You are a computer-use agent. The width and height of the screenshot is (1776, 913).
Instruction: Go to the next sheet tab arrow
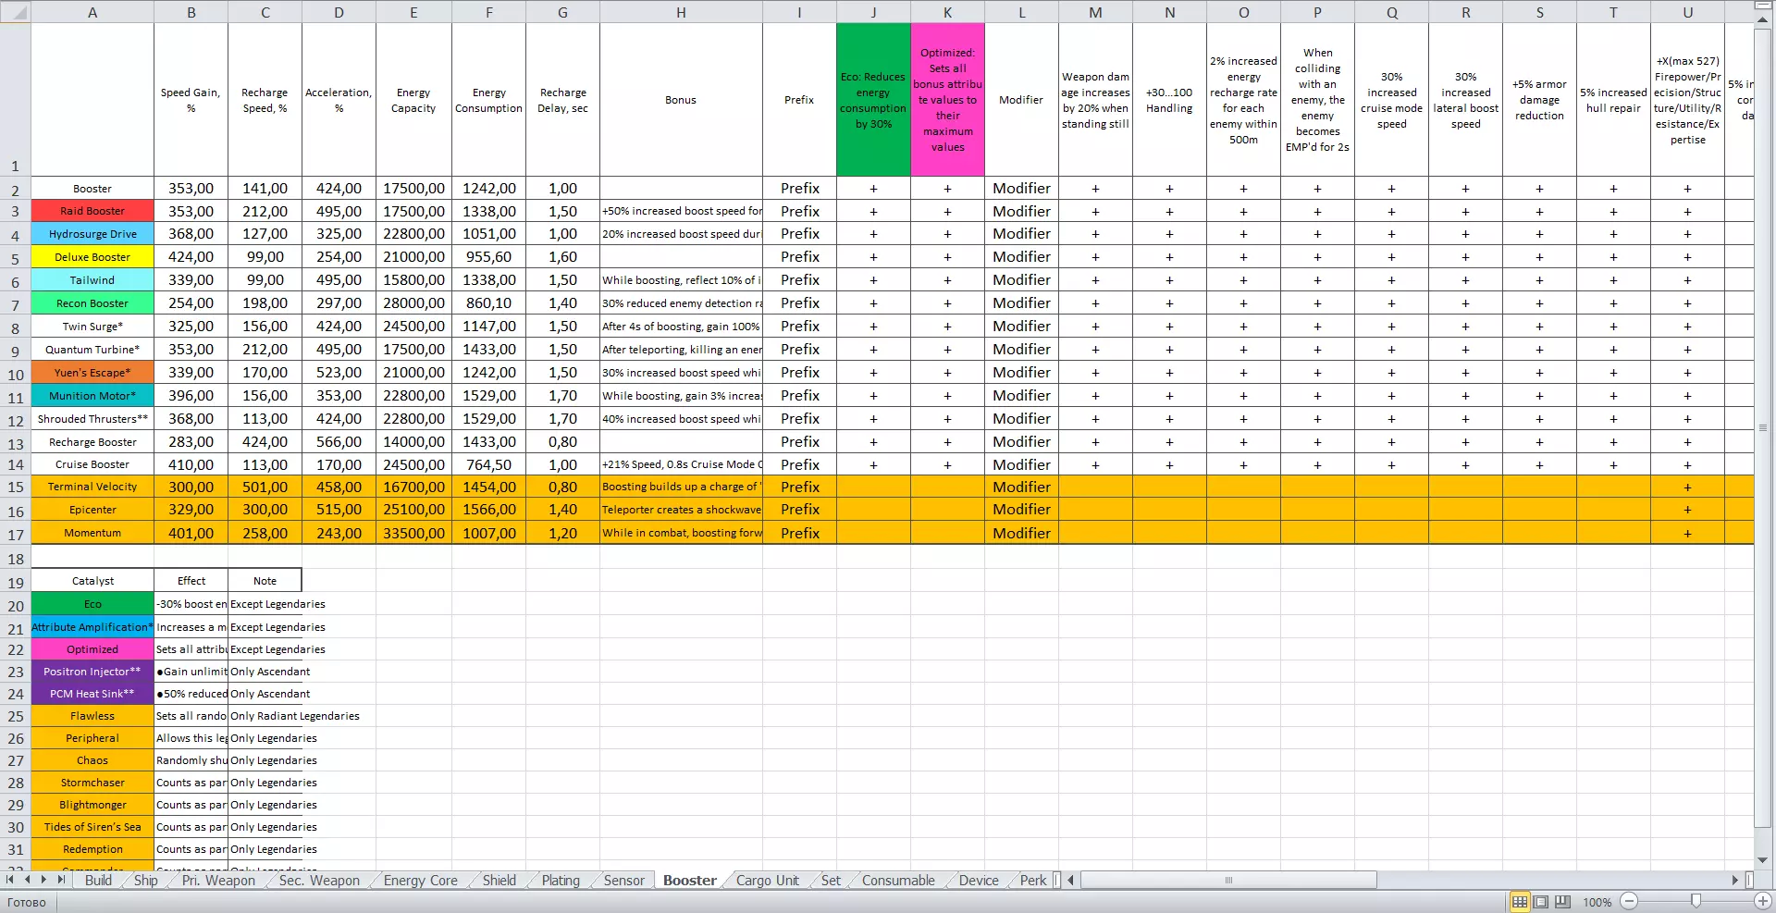pos(43,880)
